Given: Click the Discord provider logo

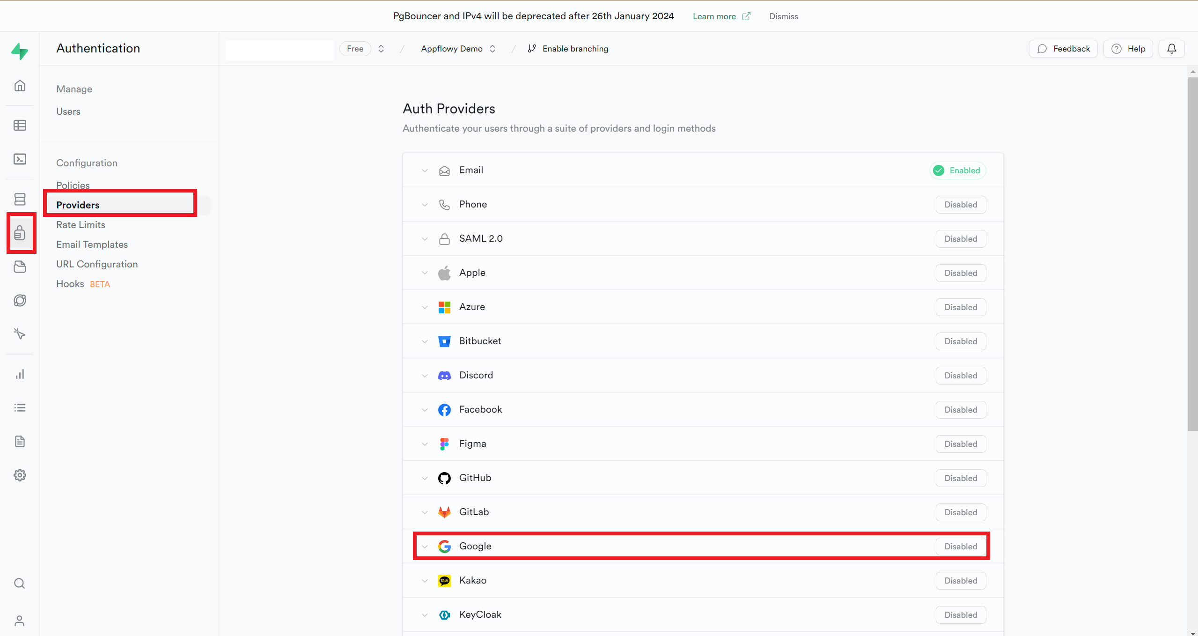Looking at the screenshot, I should click(444, 376).
